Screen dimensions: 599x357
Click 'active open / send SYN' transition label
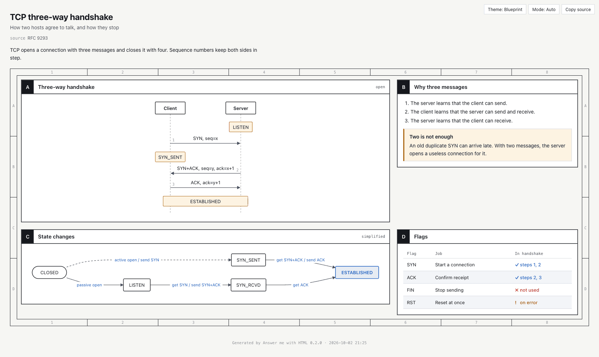(137, 260)
